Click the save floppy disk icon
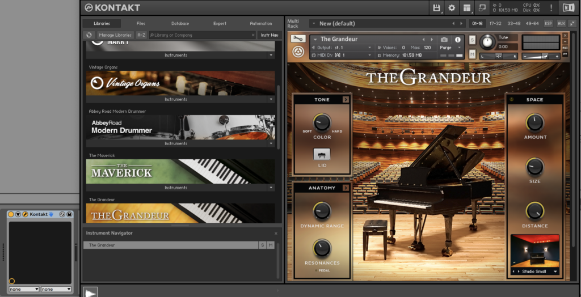This screenshot has height=297, width=581. click(x=436, y=8)
